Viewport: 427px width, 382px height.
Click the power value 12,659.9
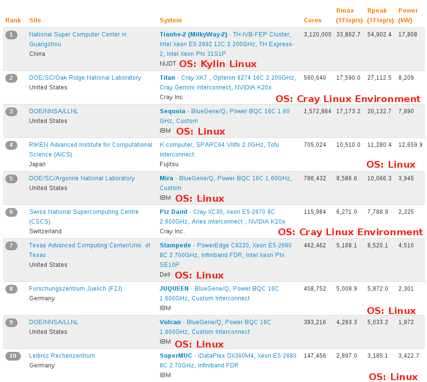[x=411, y=145]
